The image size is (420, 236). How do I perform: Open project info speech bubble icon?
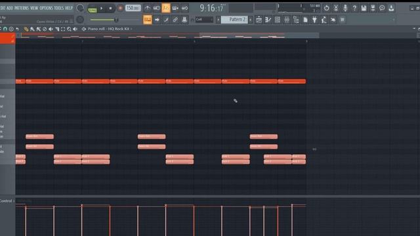(382, 9)
